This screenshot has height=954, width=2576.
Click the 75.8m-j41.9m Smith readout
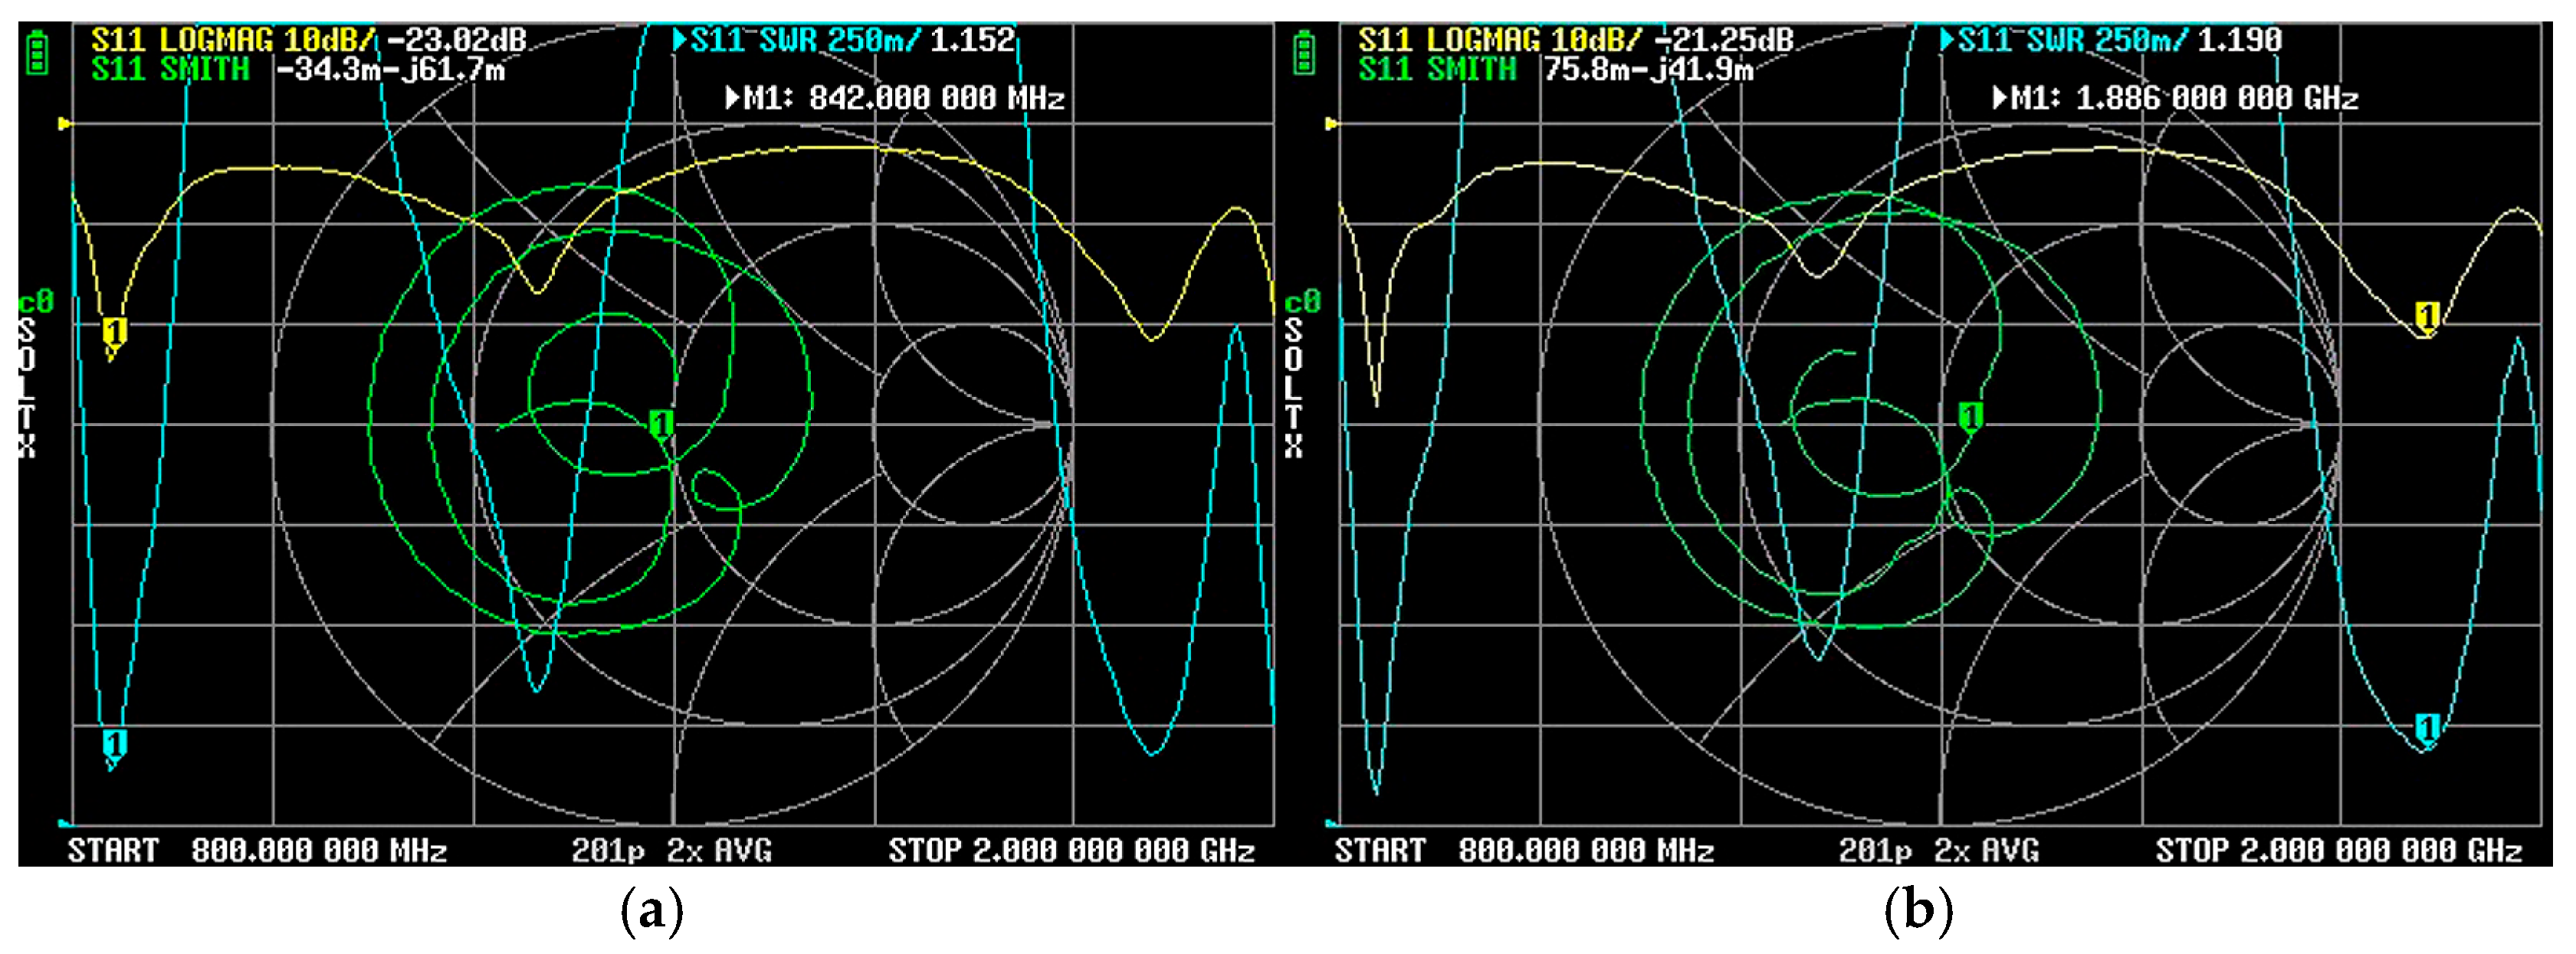pyautogui.click(x=1648, y=69)
